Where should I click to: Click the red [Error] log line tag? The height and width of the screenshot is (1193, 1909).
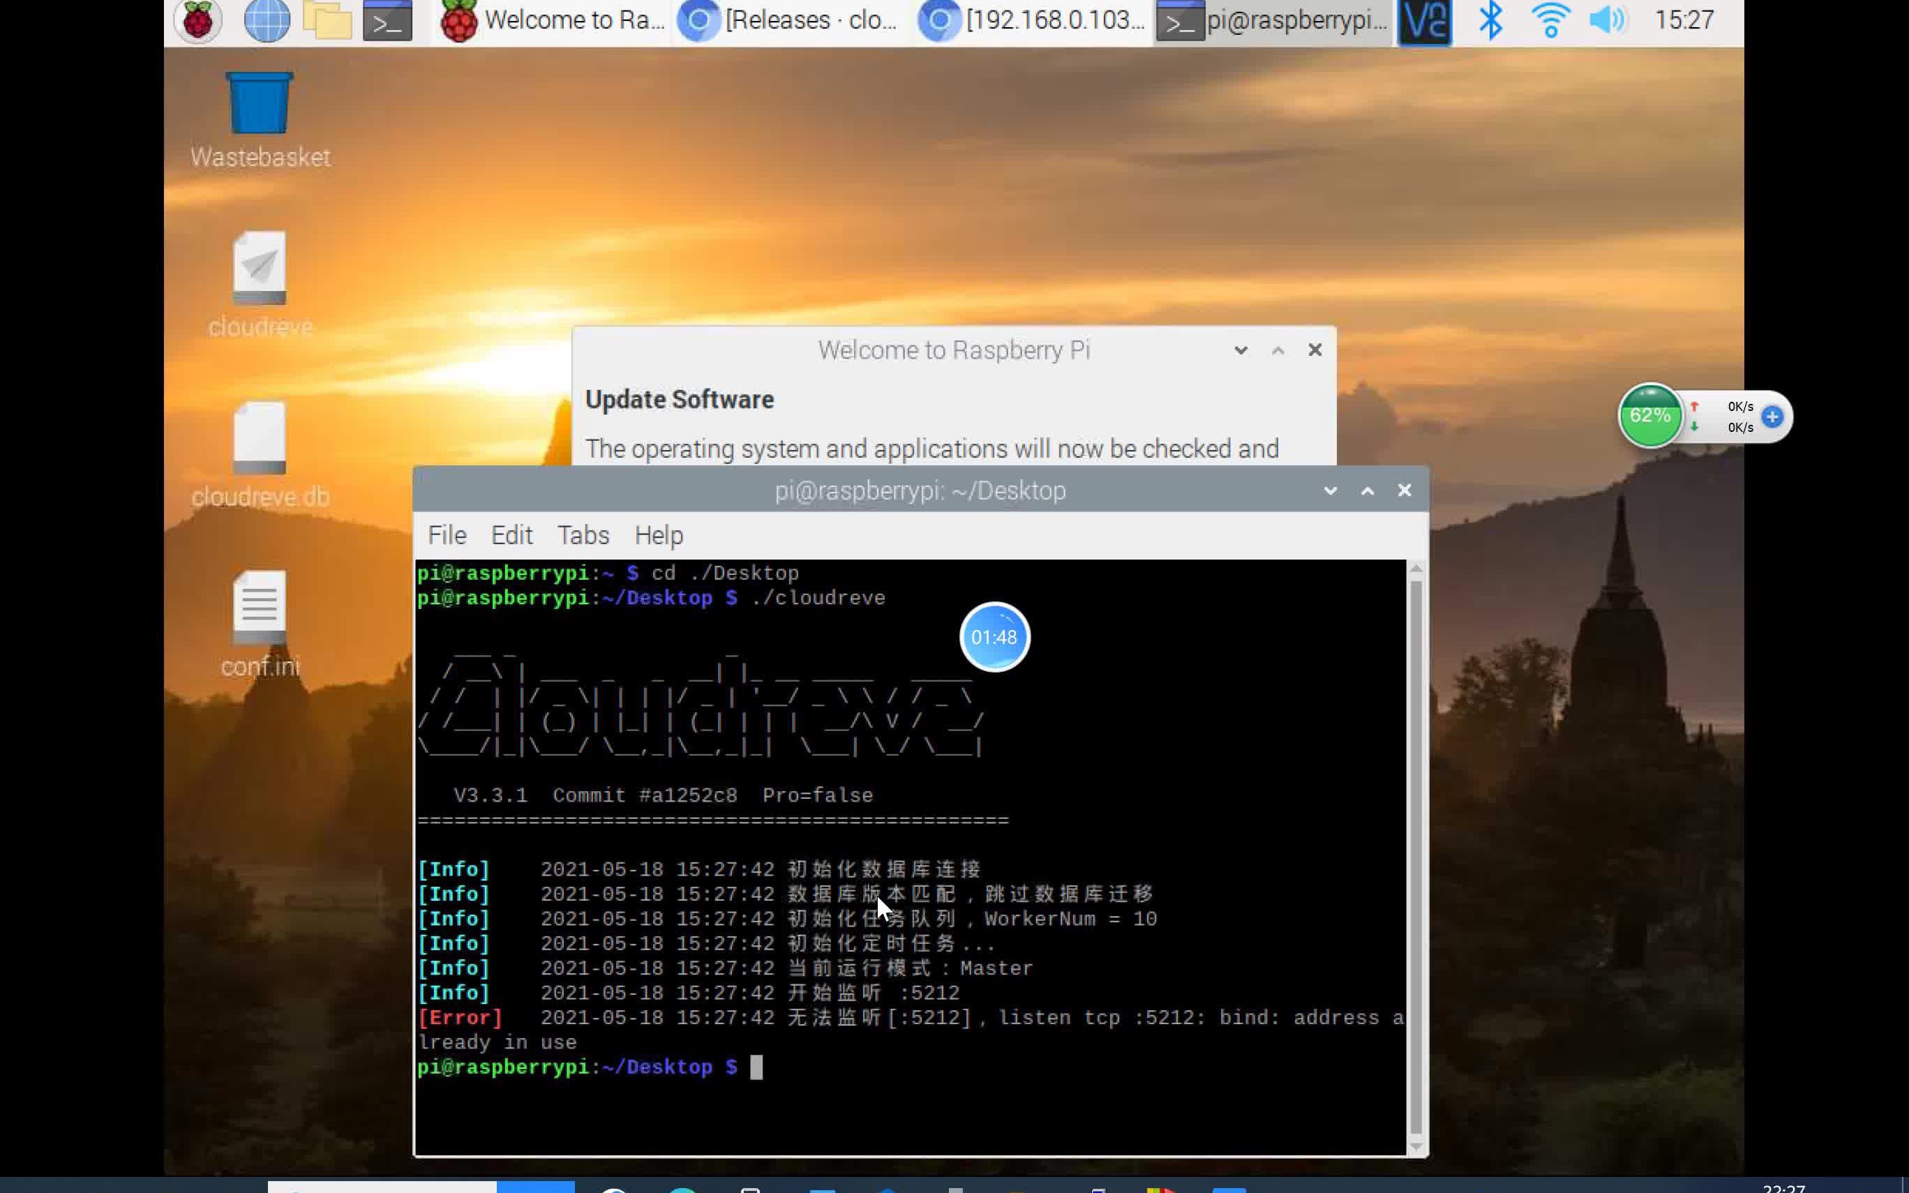[x=460, y=1018]
